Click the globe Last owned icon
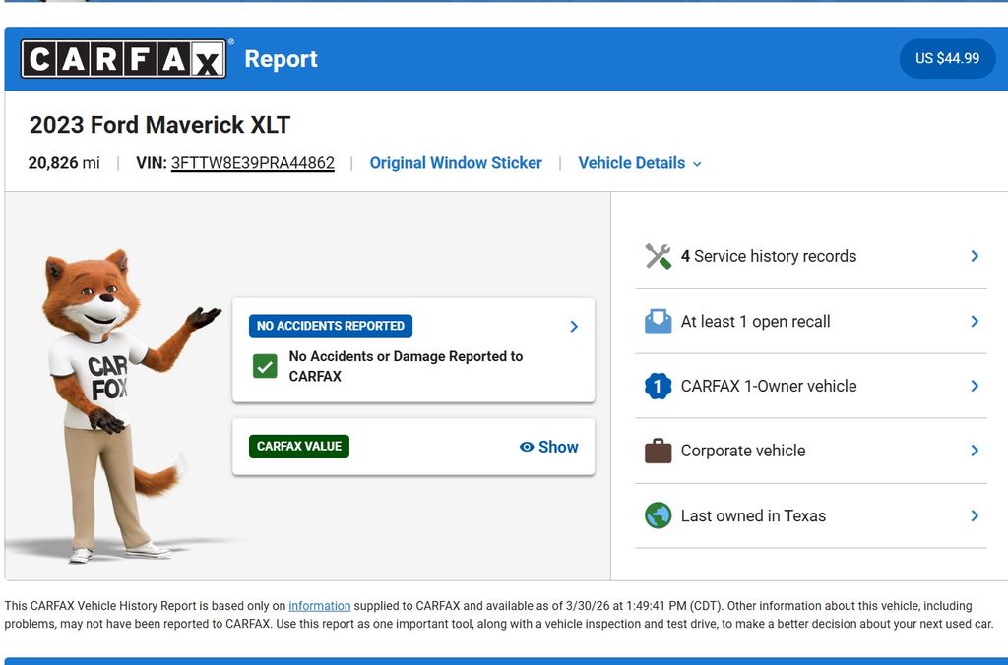This screenshot has height=665, width=1008. click(x=658, y=515)
